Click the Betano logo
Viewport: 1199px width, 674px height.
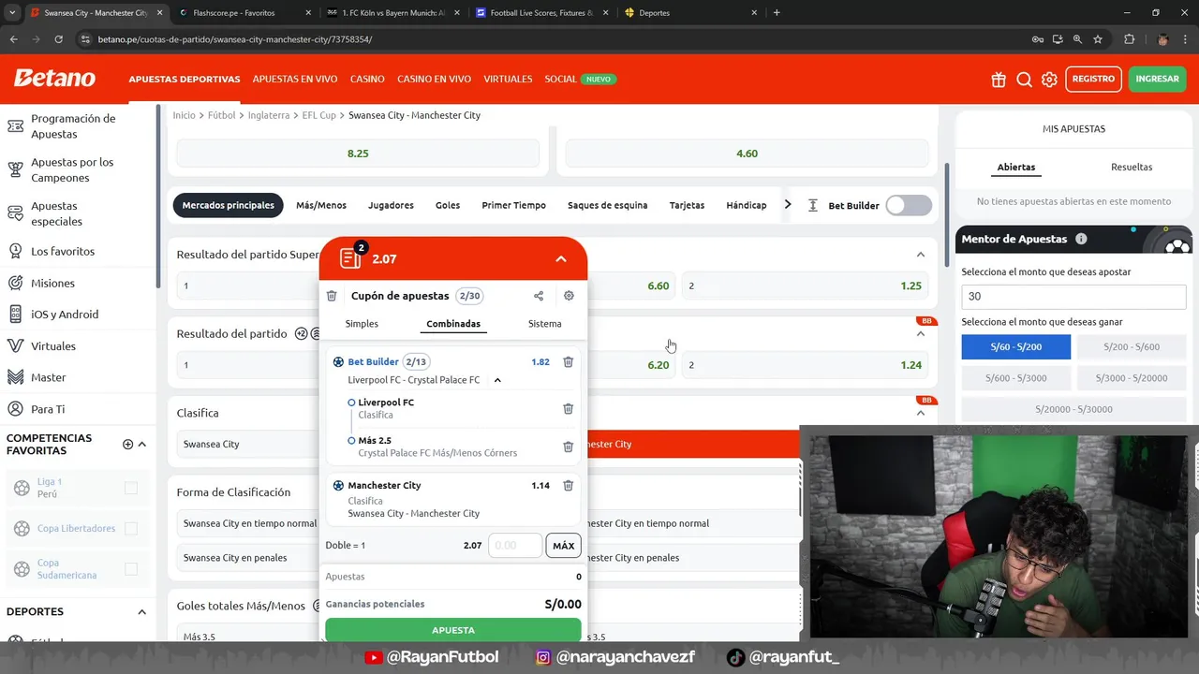[x=54, y=79]
